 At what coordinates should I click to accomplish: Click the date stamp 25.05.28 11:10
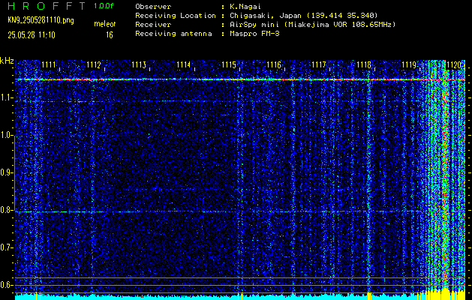coord(32,35)
